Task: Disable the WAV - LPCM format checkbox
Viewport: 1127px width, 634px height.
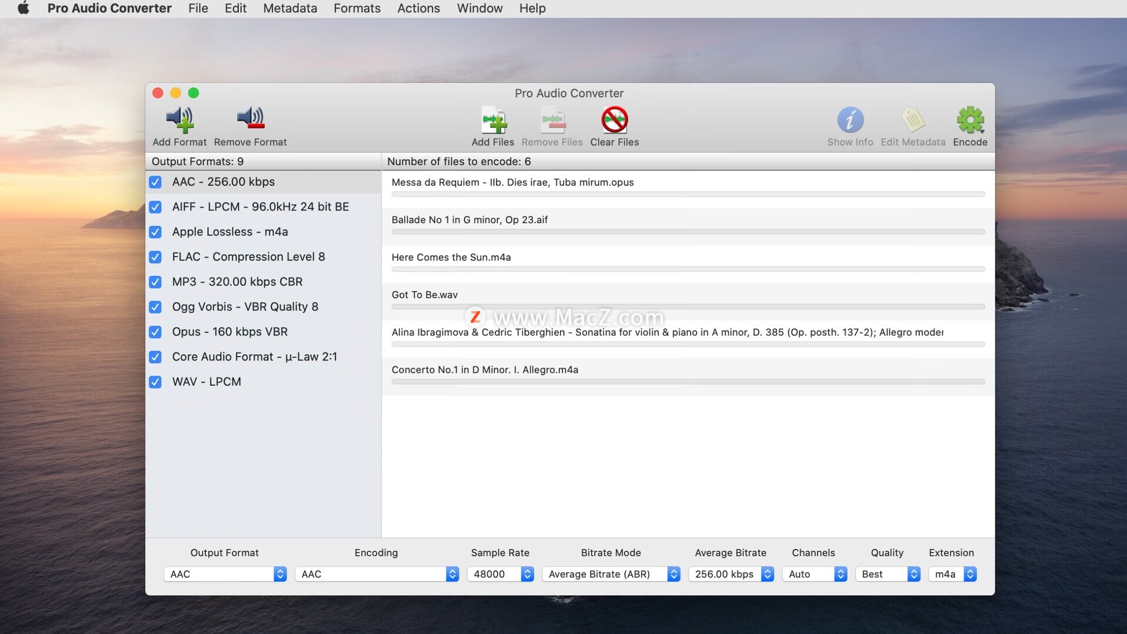Action: tap(156, 382)
